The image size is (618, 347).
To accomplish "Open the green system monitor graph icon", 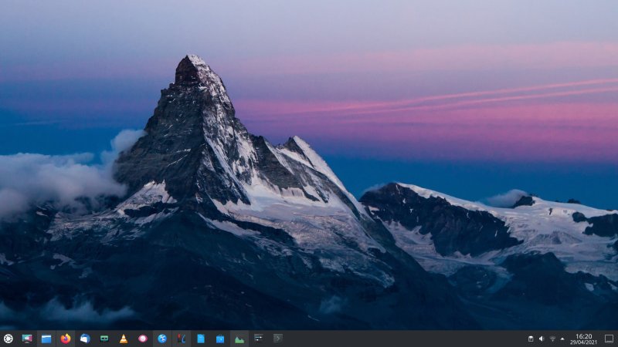I will click(x=239, y=339).
